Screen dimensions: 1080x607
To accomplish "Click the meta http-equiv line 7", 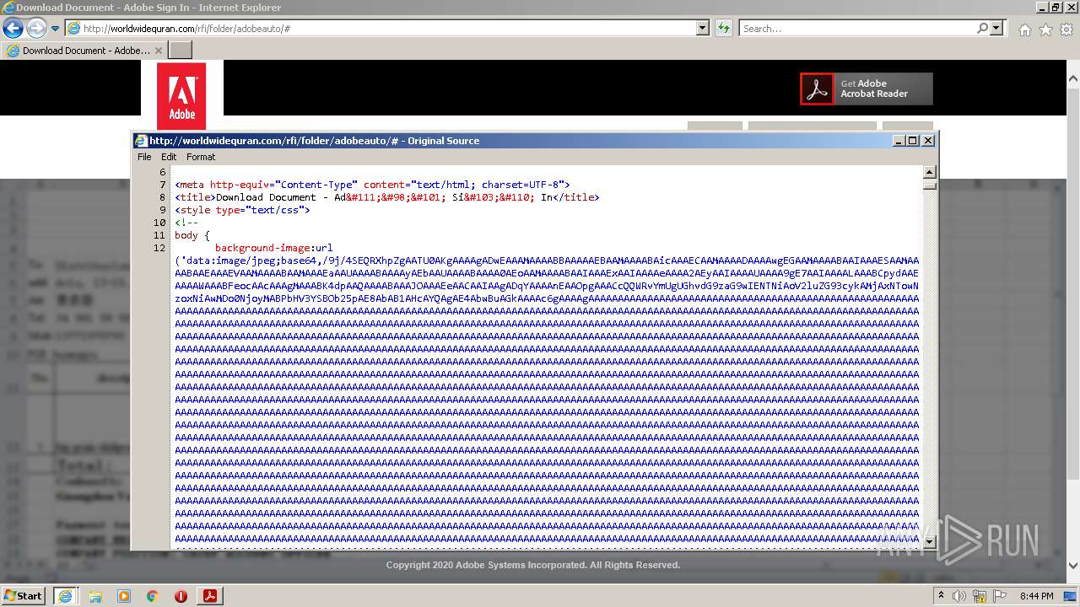I will click(372, 185).
